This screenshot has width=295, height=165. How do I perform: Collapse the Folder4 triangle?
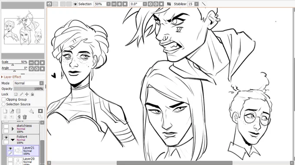click(x=13, y=140)
